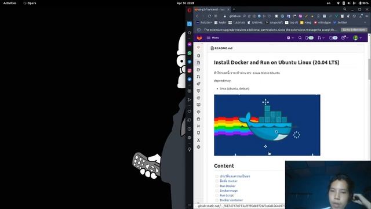Expand the merge requests dropdown in header

click(x=321, y=38)
